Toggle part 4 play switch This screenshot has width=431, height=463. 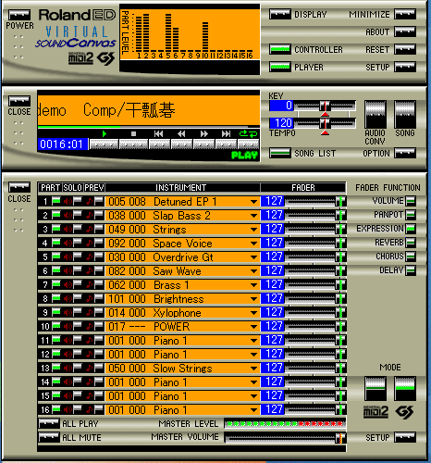tap(56, 244)
